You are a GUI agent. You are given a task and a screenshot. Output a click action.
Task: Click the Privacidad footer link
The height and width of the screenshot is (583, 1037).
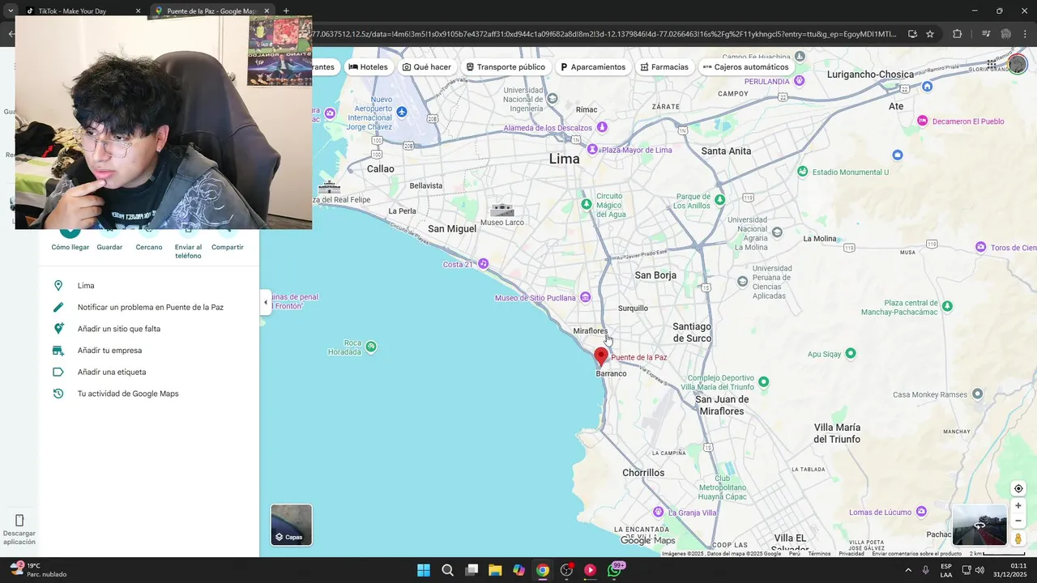(x=851, y=554)
